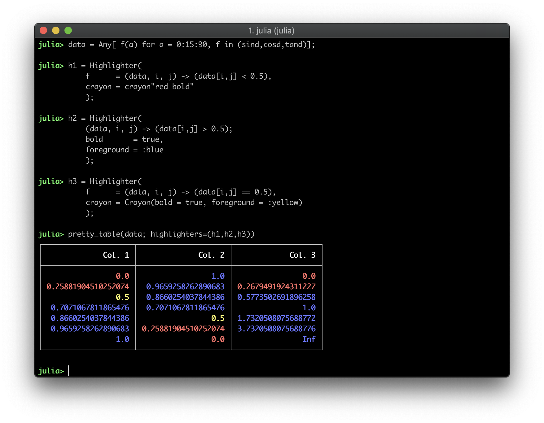Click the blue 0.5773502691896258 value

276,297
